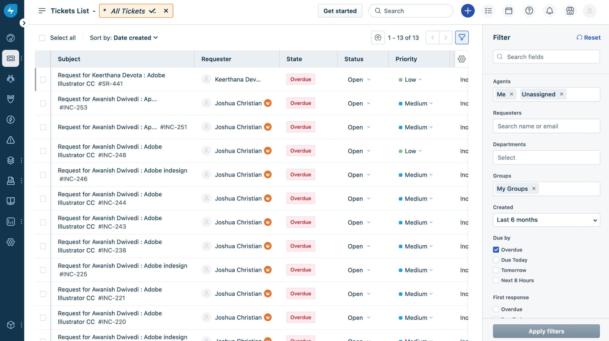The image size is (609, 341).
Task: Open the Analytics bar-chart sidebar icon
Action: [x=11, y=221]
